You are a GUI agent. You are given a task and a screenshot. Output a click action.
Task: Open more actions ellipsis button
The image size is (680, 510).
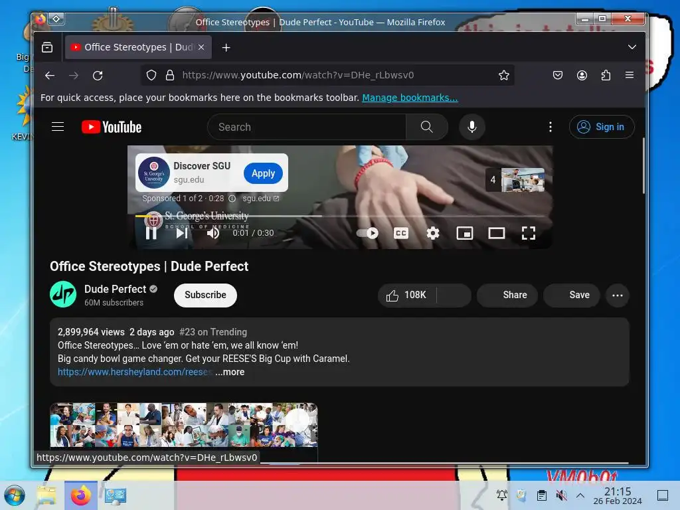pyautogui.click(x=617, y=296)
